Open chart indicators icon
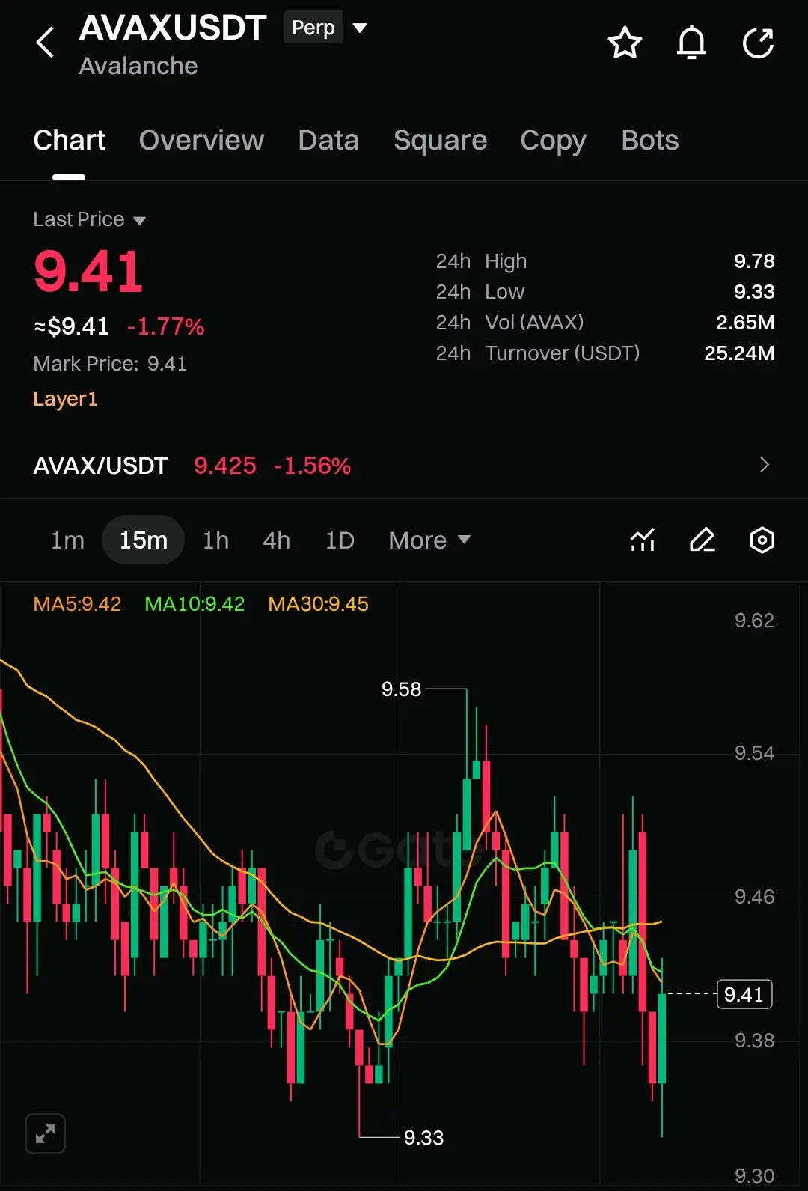 643,540
